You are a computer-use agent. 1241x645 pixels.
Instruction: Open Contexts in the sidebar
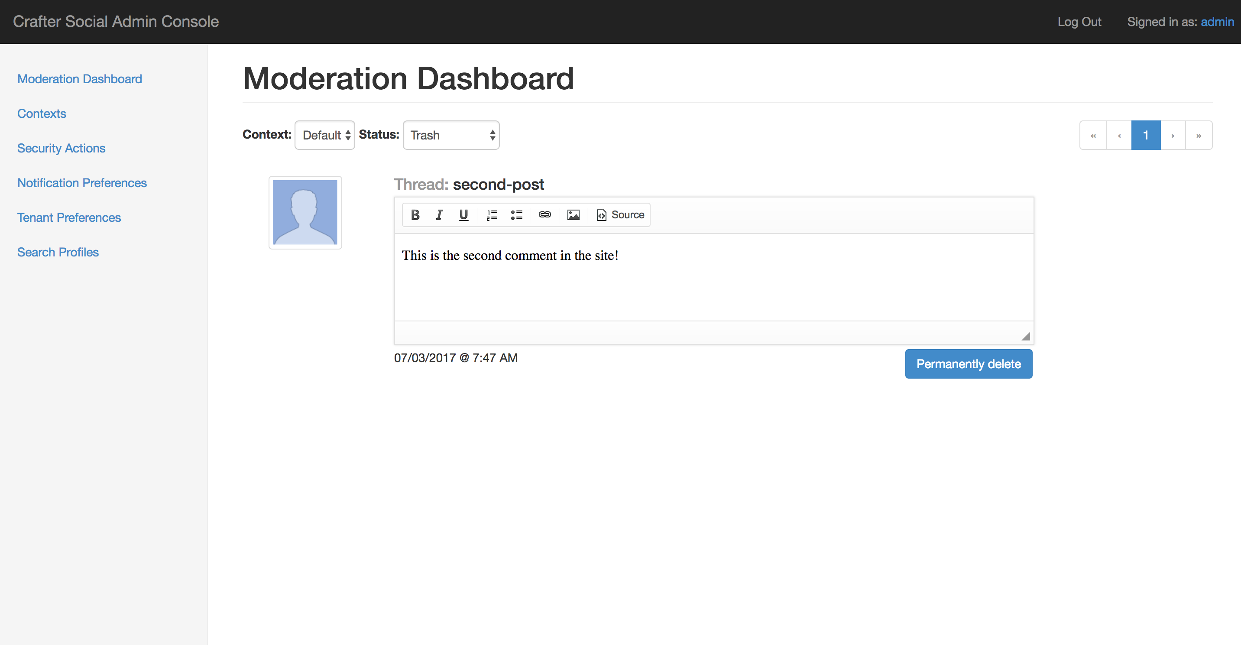(42, 113)
